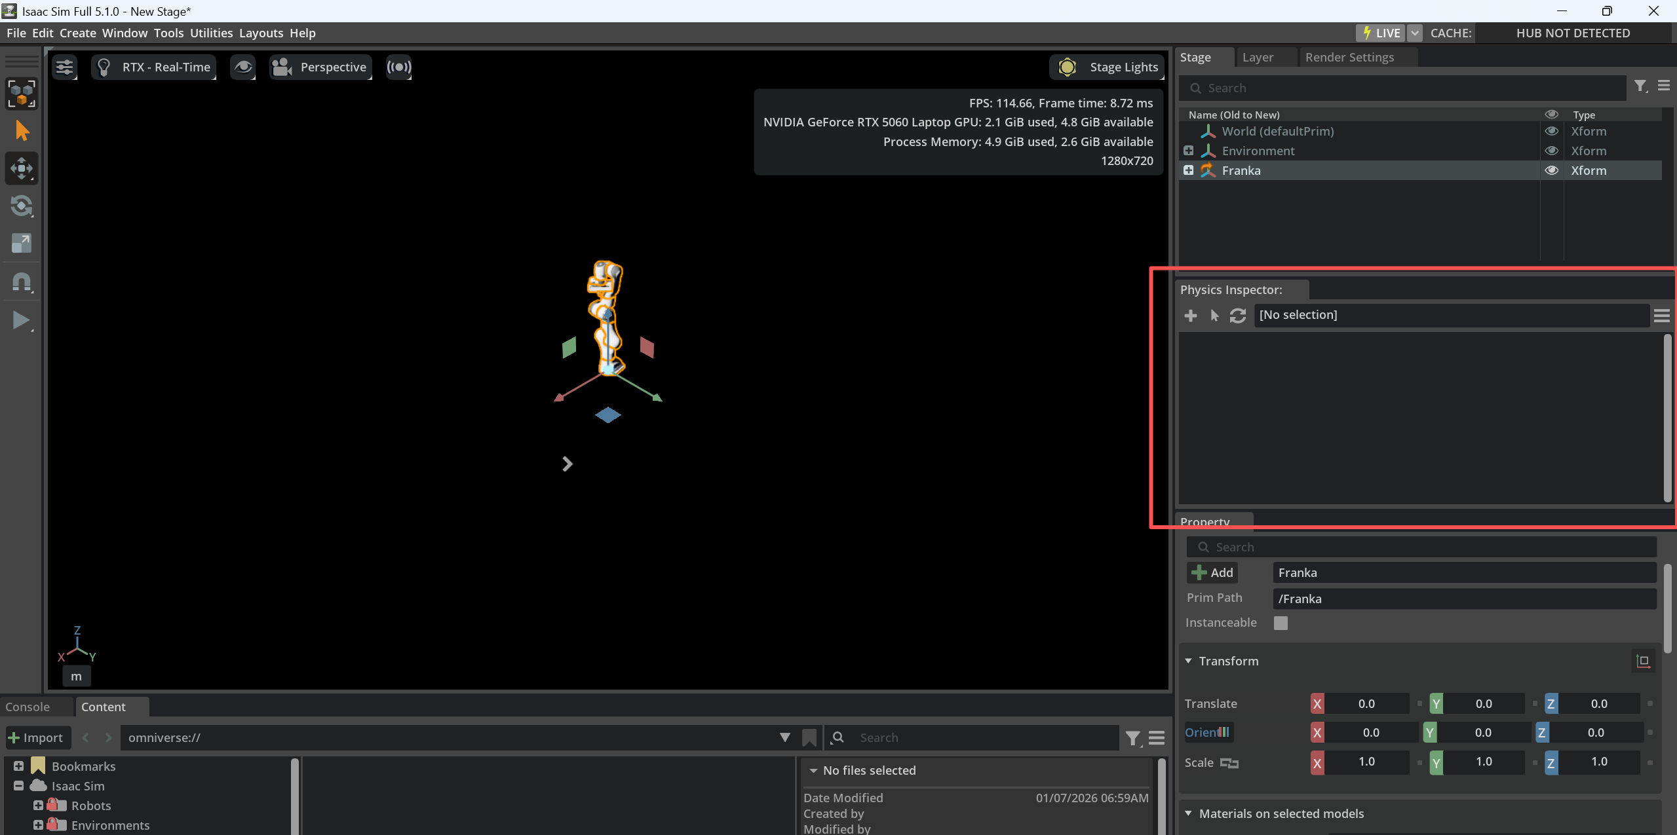Open the Stage panel filter icon
Image resolution: width=1677 pixels, height=835 pixels.
click(1640, 86)
